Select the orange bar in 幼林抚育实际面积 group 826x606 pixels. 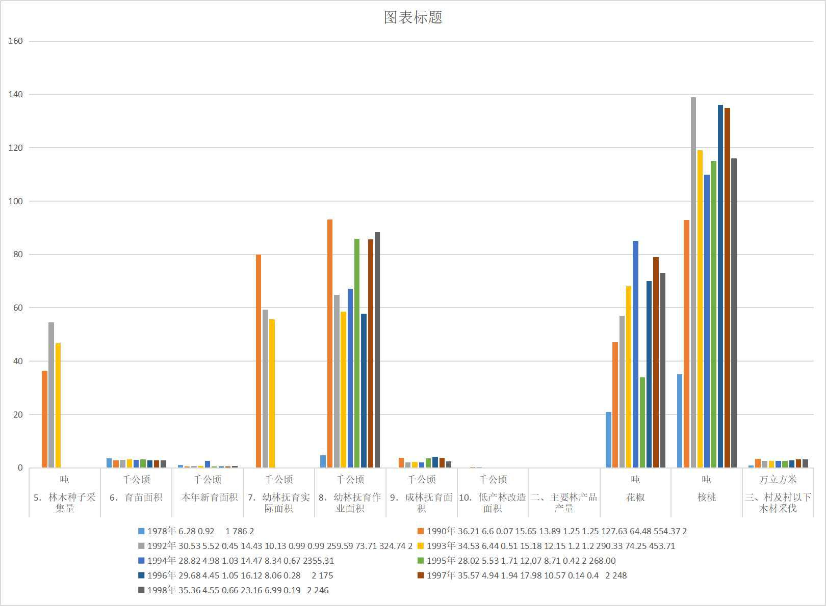pyautogui.click(x=259, y=361)
